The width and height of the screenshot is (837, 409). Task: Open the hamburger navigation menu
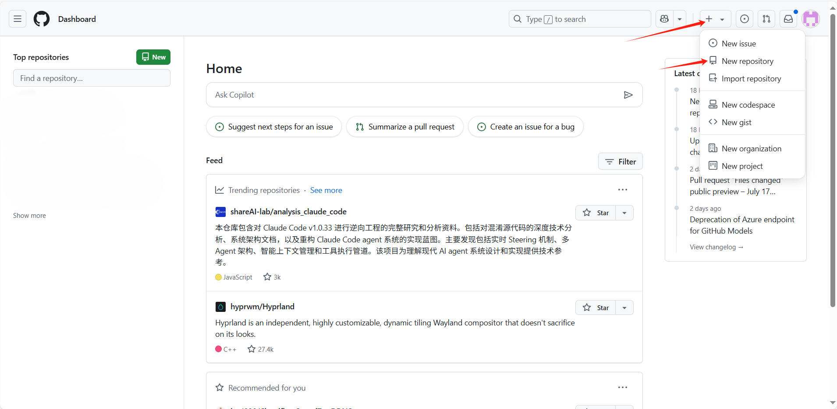pos(18,19)
